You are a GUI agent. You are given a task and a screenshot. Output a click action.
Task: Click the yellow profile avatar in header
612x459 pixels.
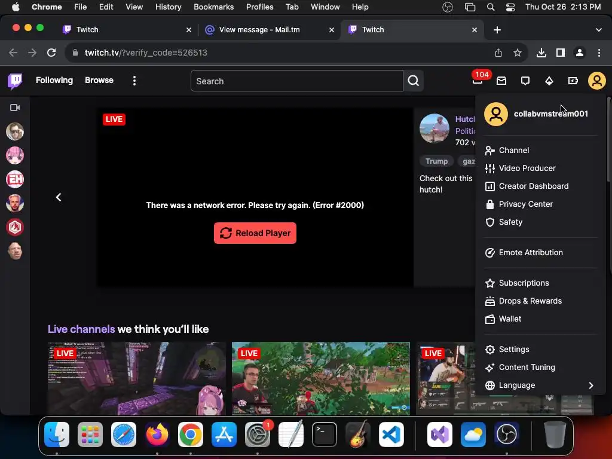[597, 81]
